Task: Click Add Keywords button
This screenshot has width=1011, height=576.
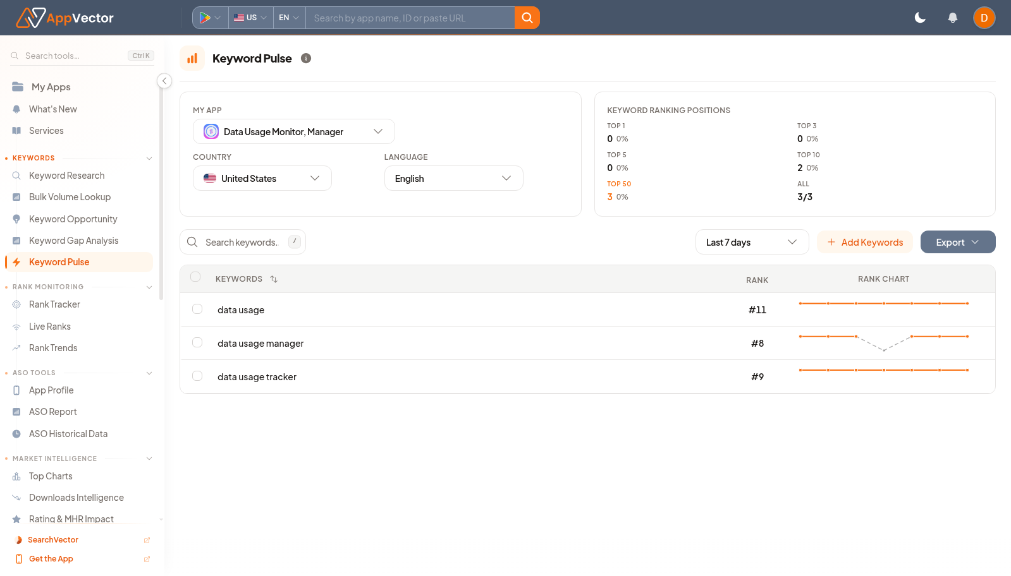Action: coord(865,242)
